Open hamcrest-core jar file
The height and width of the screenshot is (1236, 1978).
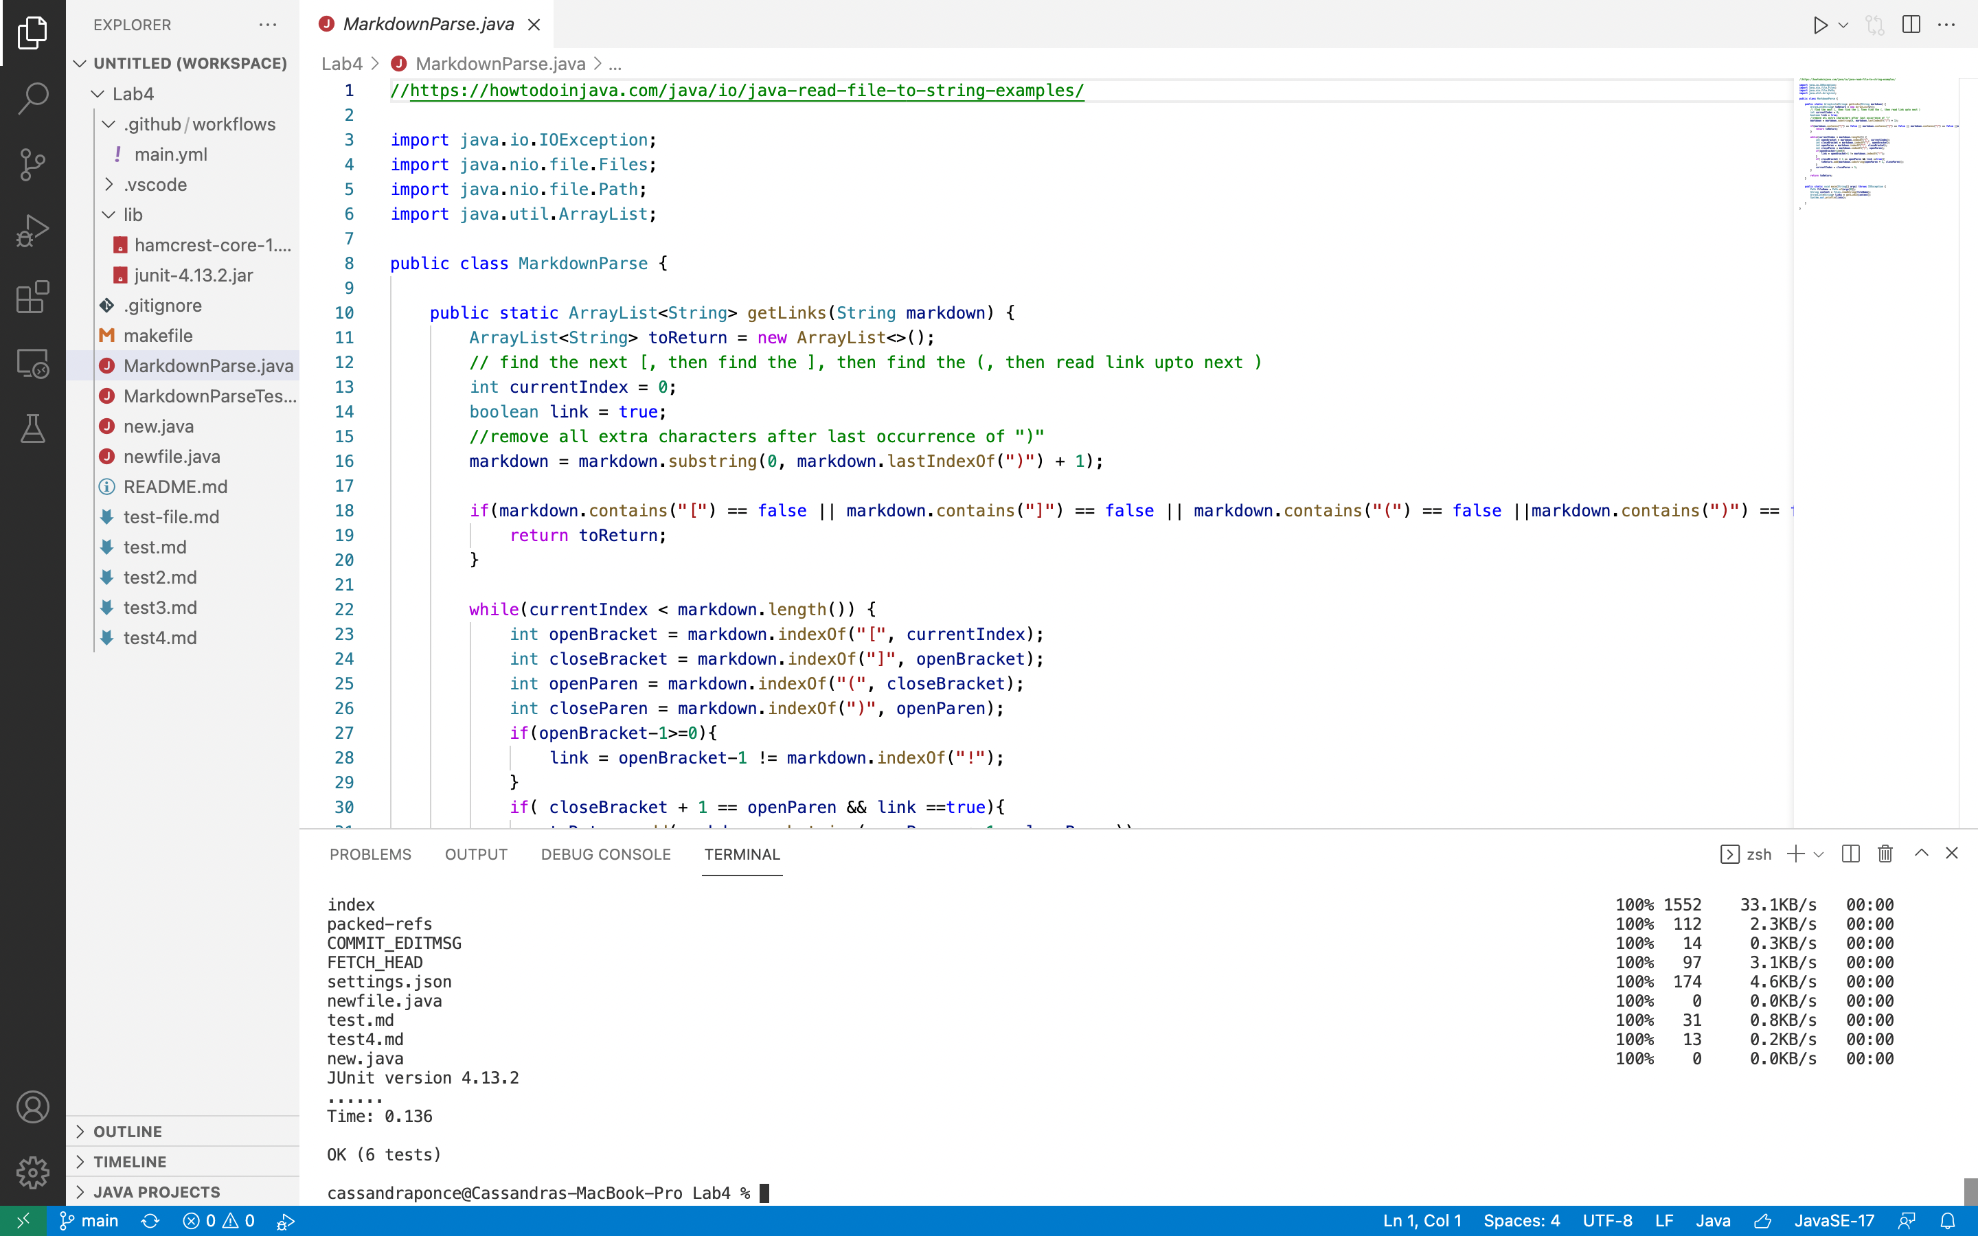click(x=183, y=245)
